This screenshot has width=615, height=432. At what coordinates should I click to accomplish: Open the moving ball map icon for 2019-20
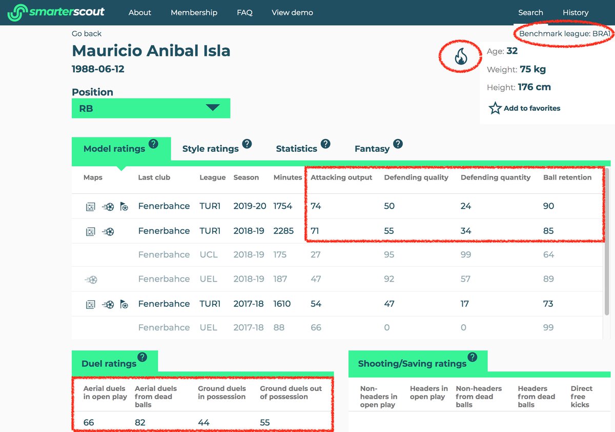click(108, 207)
